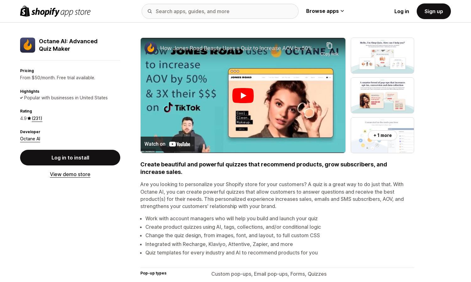Open the Shop Quiz screenshot thumbnail
Viewport: 471px width, 282px height.
(382, 56)
